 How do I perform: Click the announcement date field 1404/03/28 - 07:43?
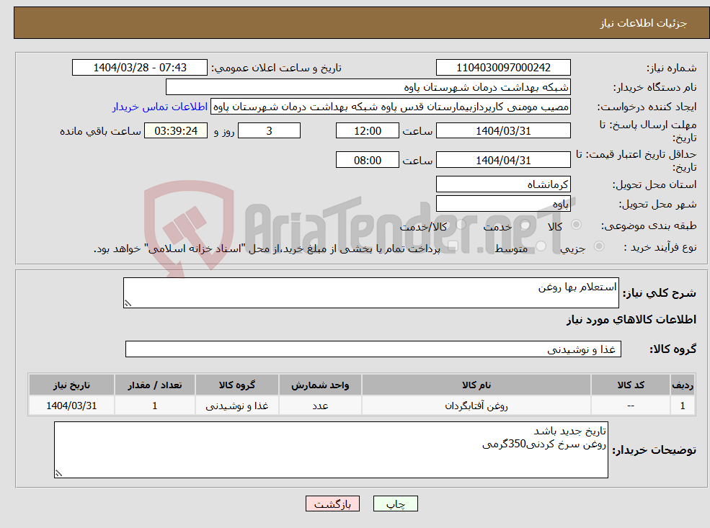point(139,68)
